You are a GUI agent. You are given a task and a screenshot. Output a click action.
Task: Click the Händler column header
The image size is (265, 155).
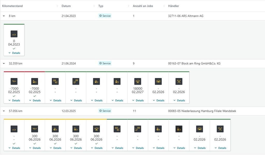(x=173, y=6)
